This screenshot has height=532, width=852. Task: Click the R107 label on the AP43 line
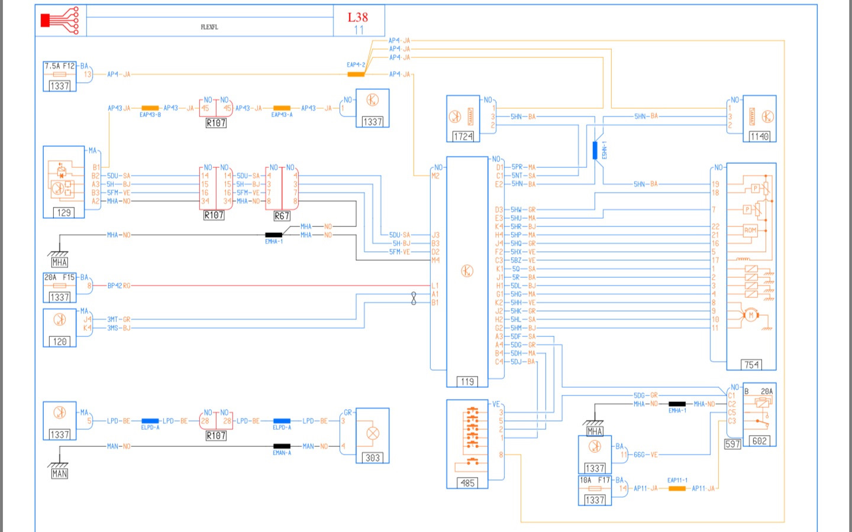(216, 123)
